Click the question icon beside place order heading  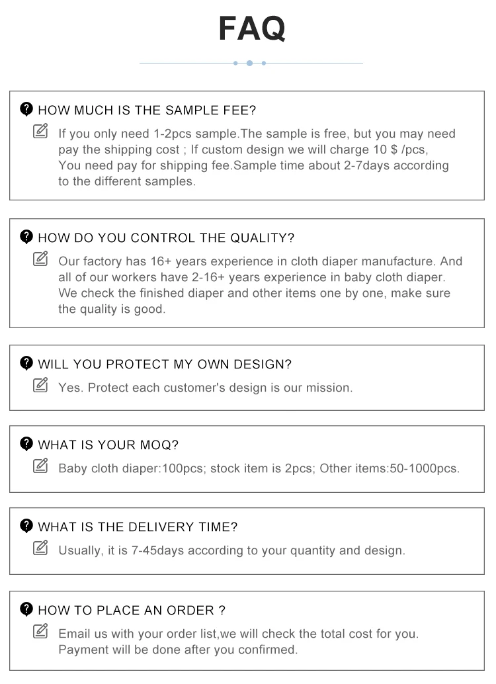26,609
